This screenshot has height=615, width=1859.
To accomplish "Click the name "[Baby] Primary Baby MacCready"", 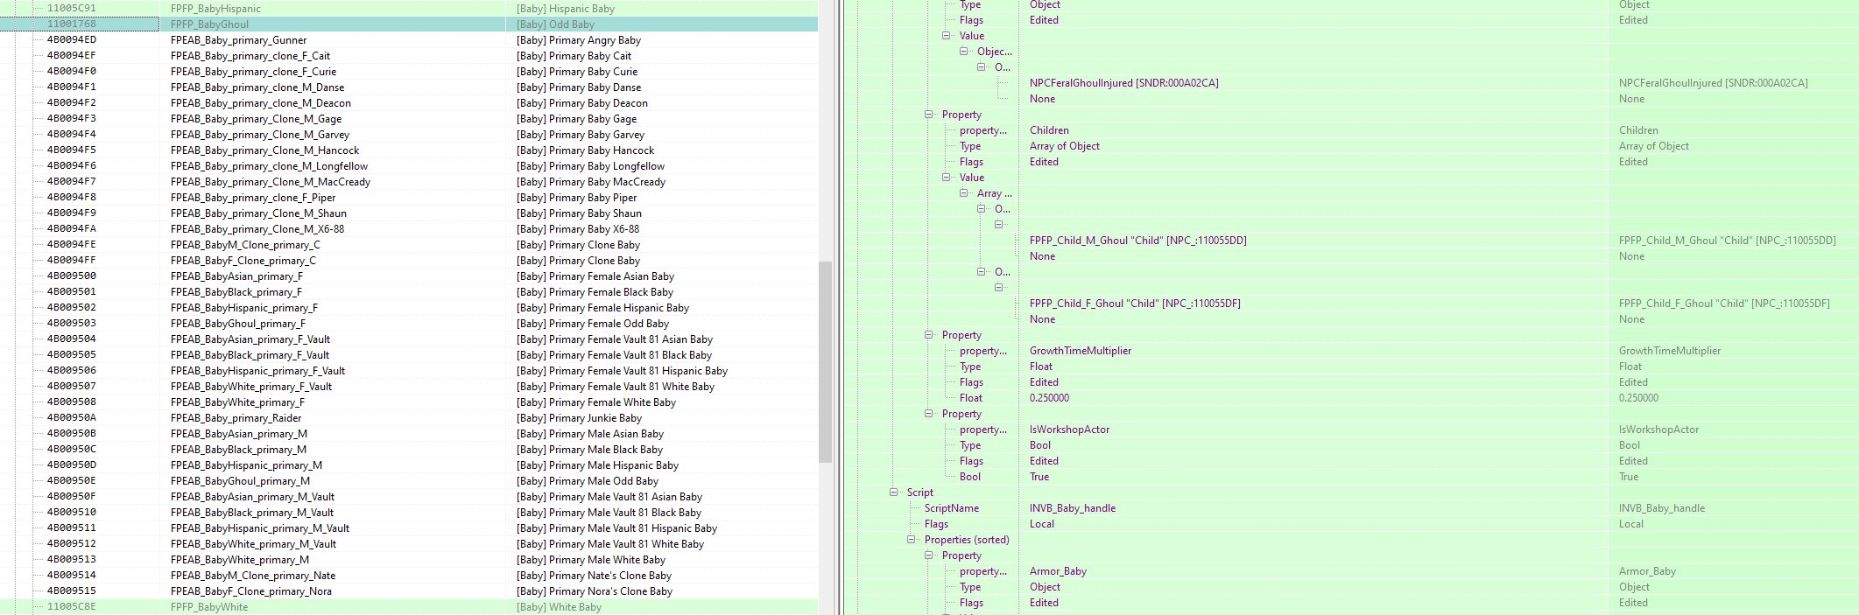I will [x=591, y=182].
